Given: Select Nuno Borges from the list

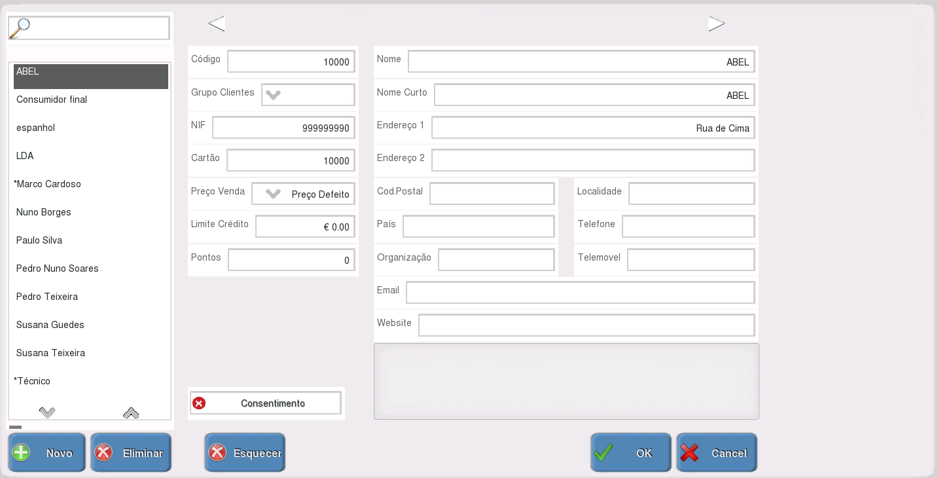Looking at the screenshot, I should 44,212.
